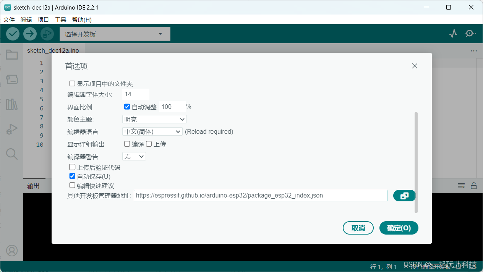This screenshot has width=483, height=272.
Task: Open the Sketchbook folder sidebar icon
Action: point(12,55)
